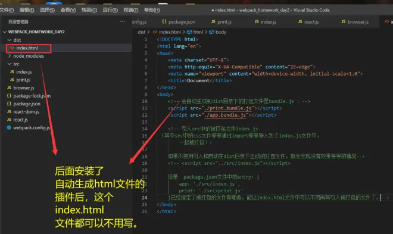This screenshot has height=234, width=393.
Task: Click the dist breadcrumb segment
Action: [x=141, y=32]
